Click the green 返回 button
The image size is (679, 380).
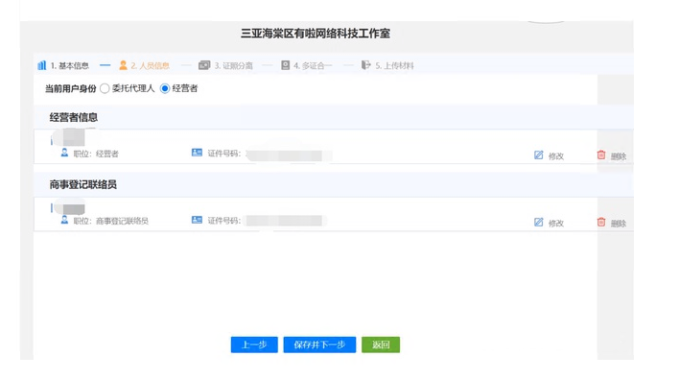tap(381, 344)
